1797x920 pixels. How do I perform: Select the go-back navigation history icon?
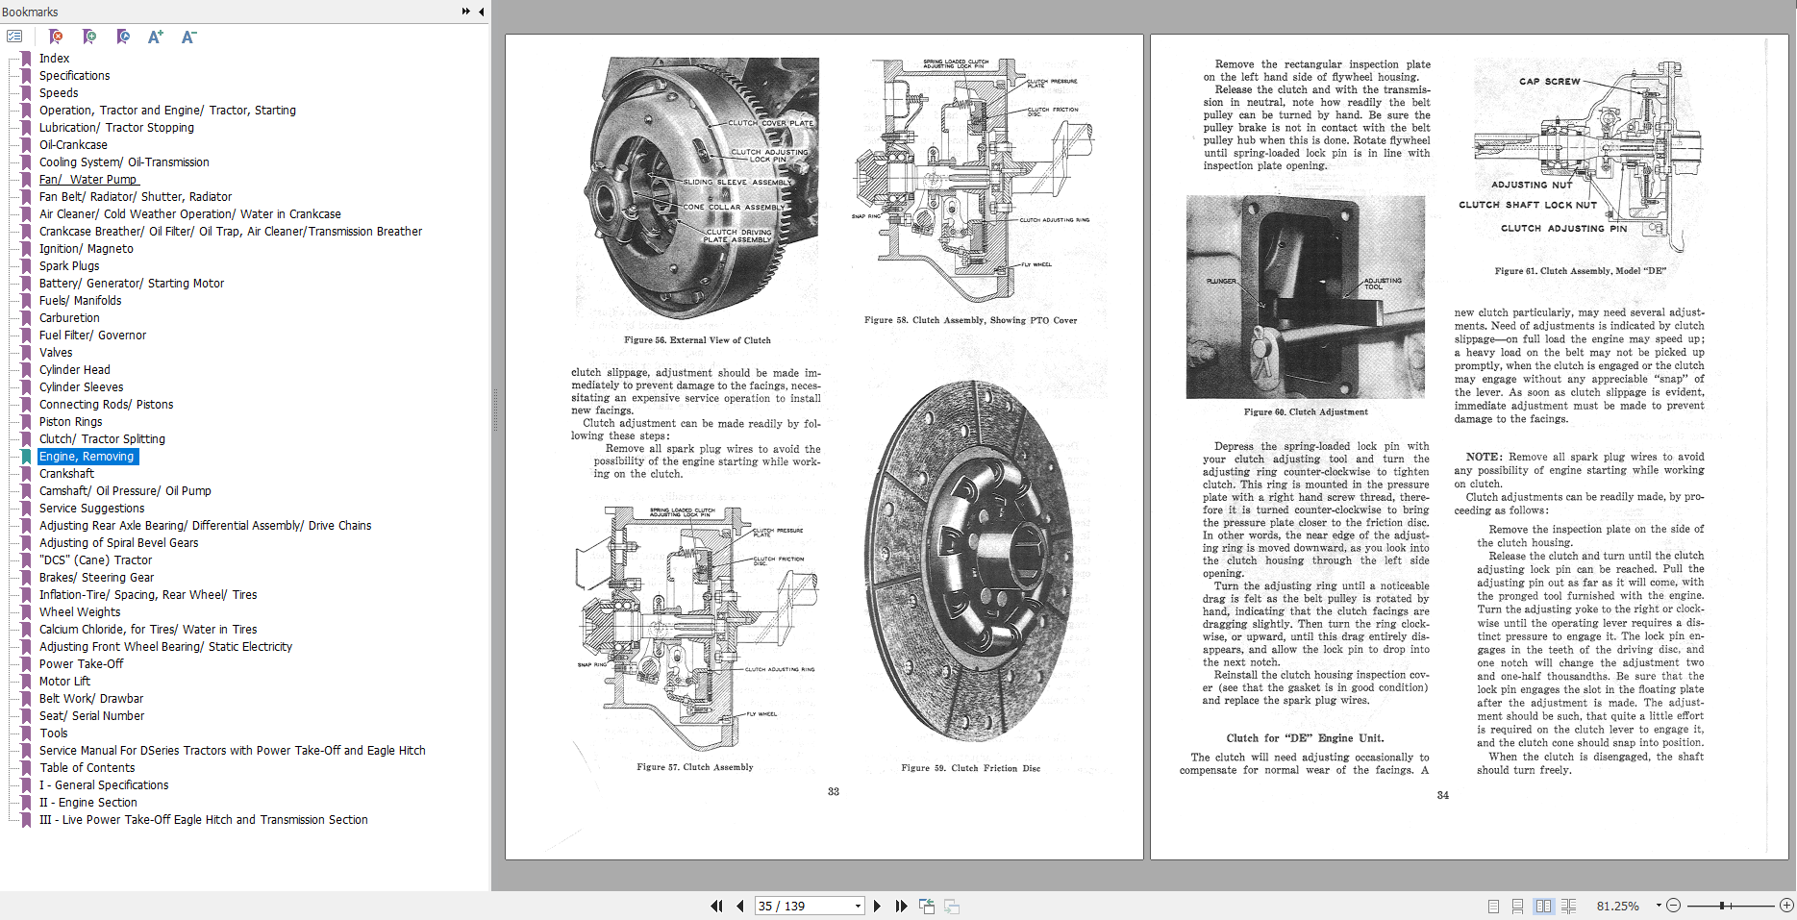click(926, 906)
